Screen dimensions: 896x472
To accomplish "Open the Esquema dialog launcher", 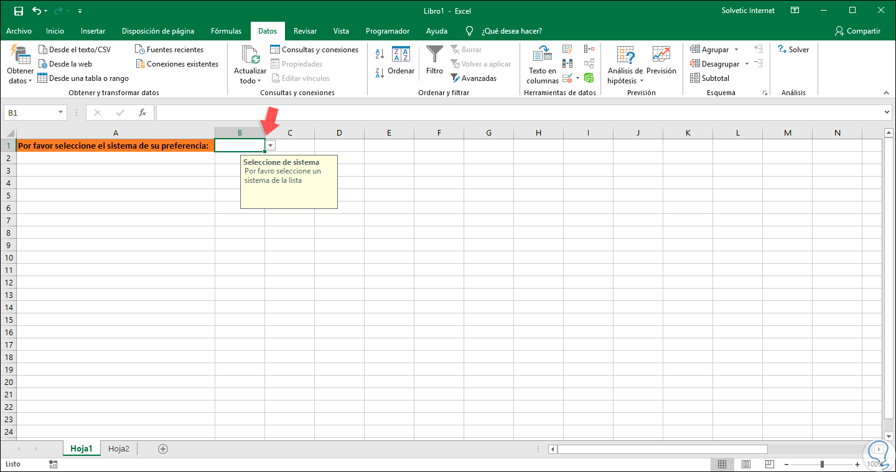I will click(765, 93).
